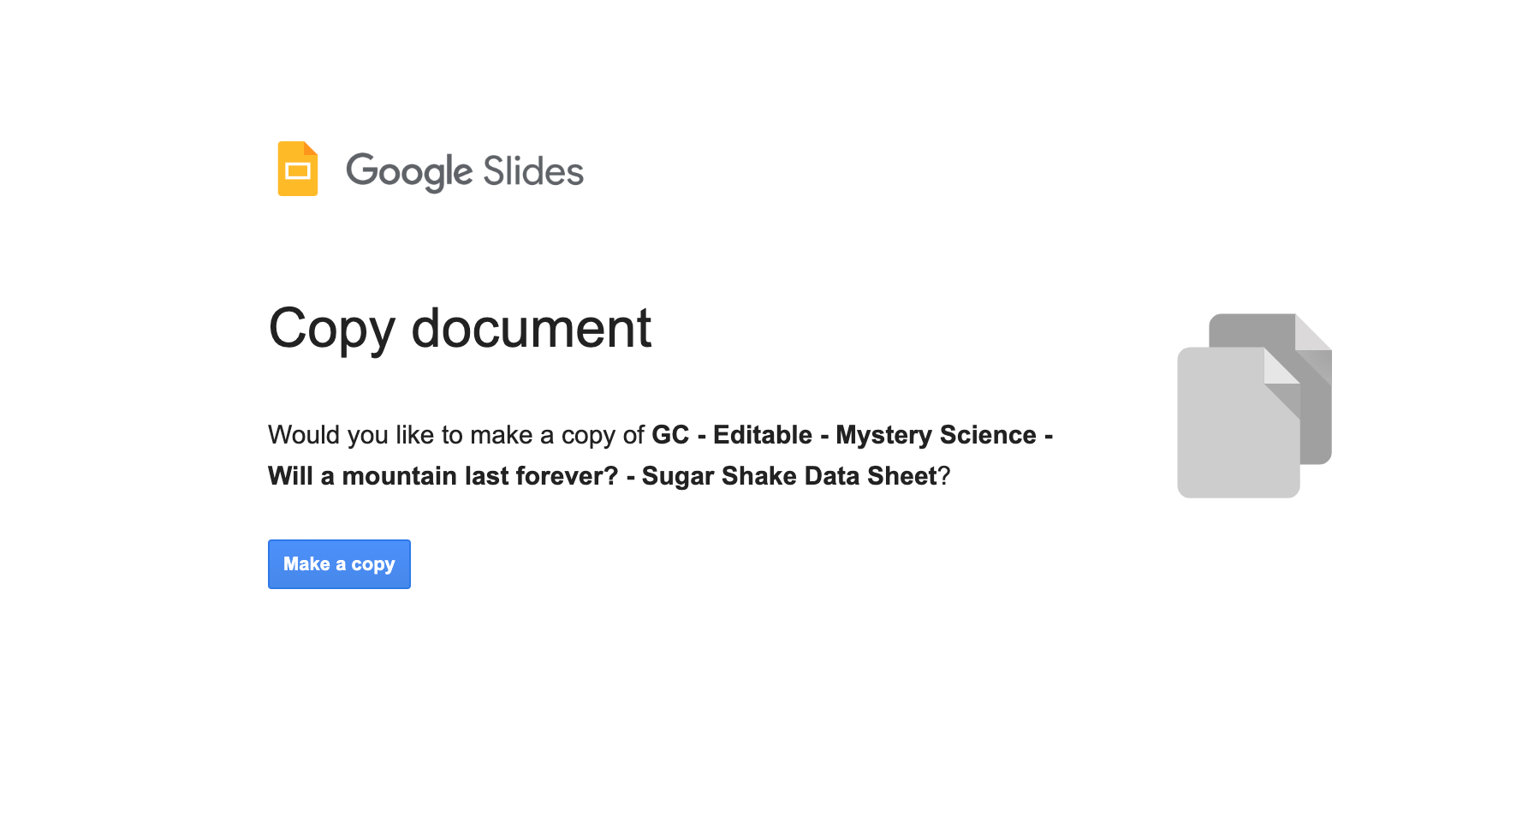1534x822 pixels.
Task: Click the folded corner of back page
Action: (x=1314, y=332)
